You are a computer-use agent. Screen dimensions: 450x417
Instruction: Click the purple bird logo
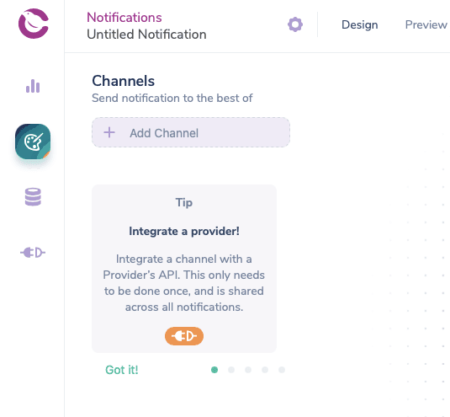pos(34,24)
